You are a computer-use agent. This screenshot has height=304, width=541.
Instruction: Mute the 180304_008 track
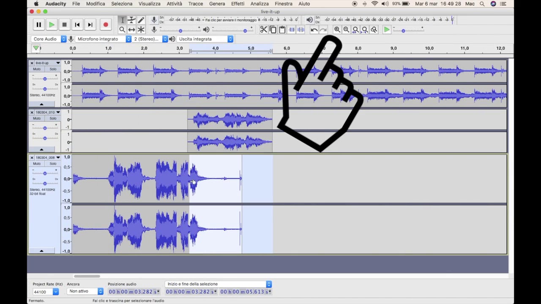pyautogui.click(x=37, y=163)
